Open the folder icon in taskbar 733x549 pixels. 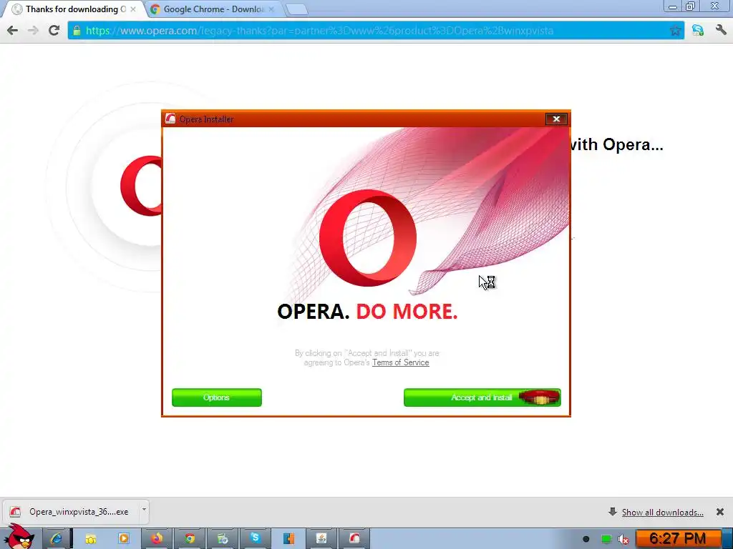tap(91, 539)
